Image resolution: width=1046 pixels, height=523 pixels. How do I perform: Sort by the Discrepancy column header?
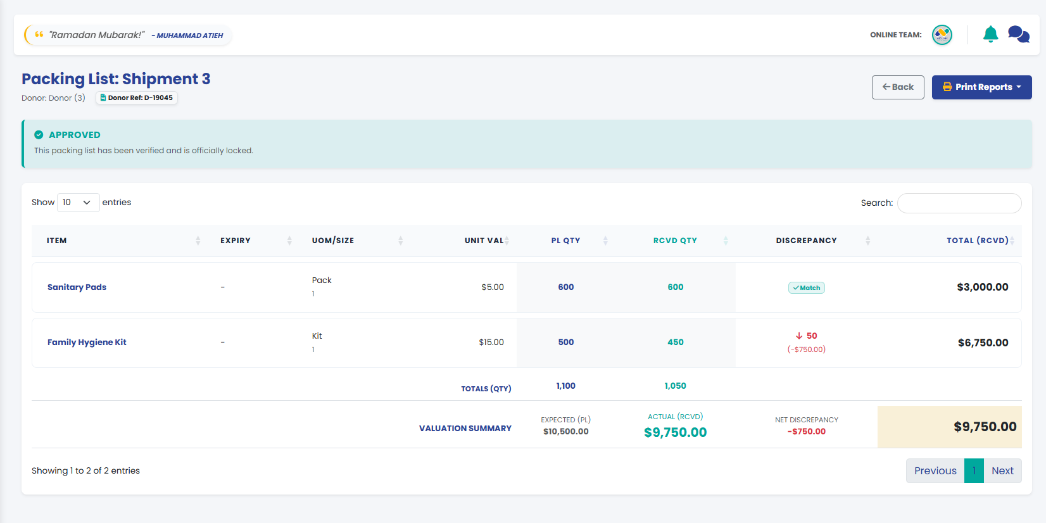(805, 241)
